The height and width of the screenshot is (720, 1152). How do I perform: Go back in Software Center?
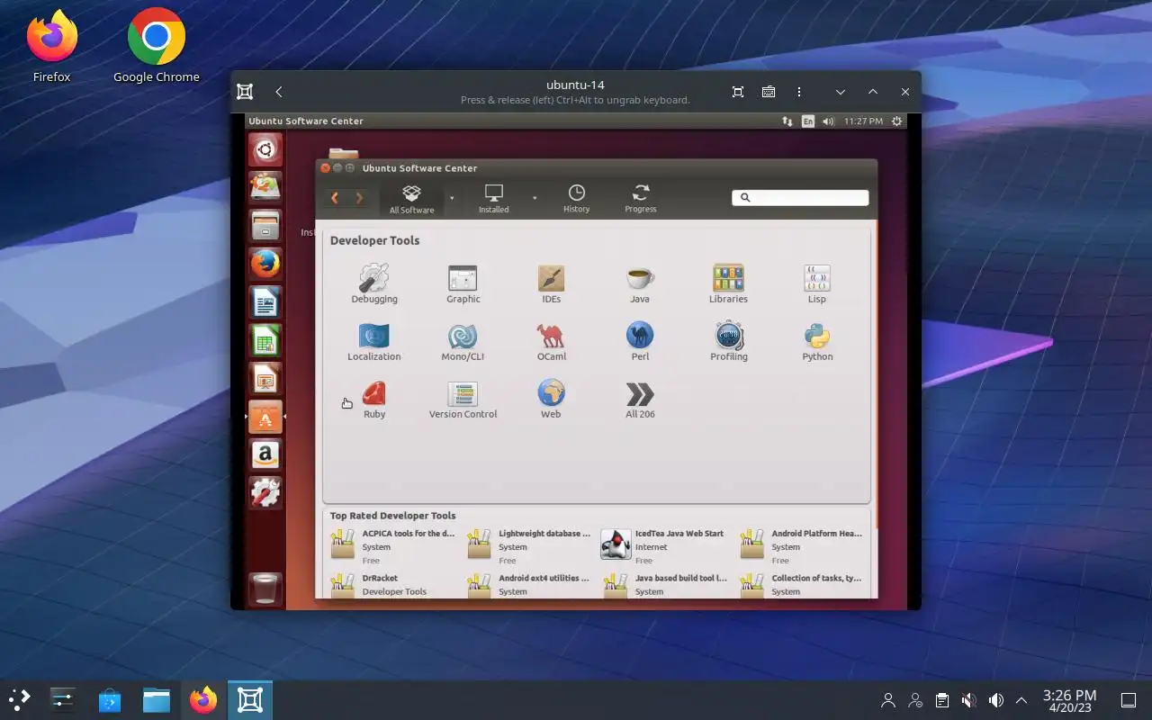coord(335,198)
